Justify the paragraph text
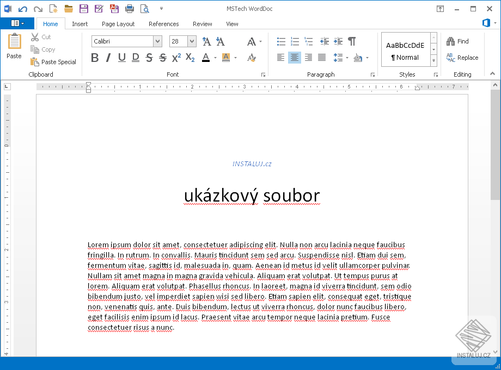Viewport: 501px width, 370px height. click(x=322, y=58)
